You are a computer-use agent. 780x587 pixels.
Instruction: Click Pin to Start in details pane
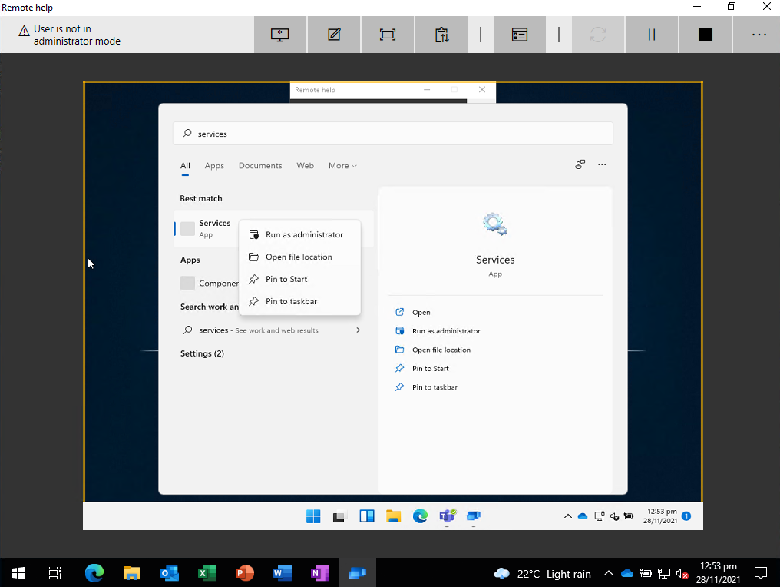pos(421,369)
